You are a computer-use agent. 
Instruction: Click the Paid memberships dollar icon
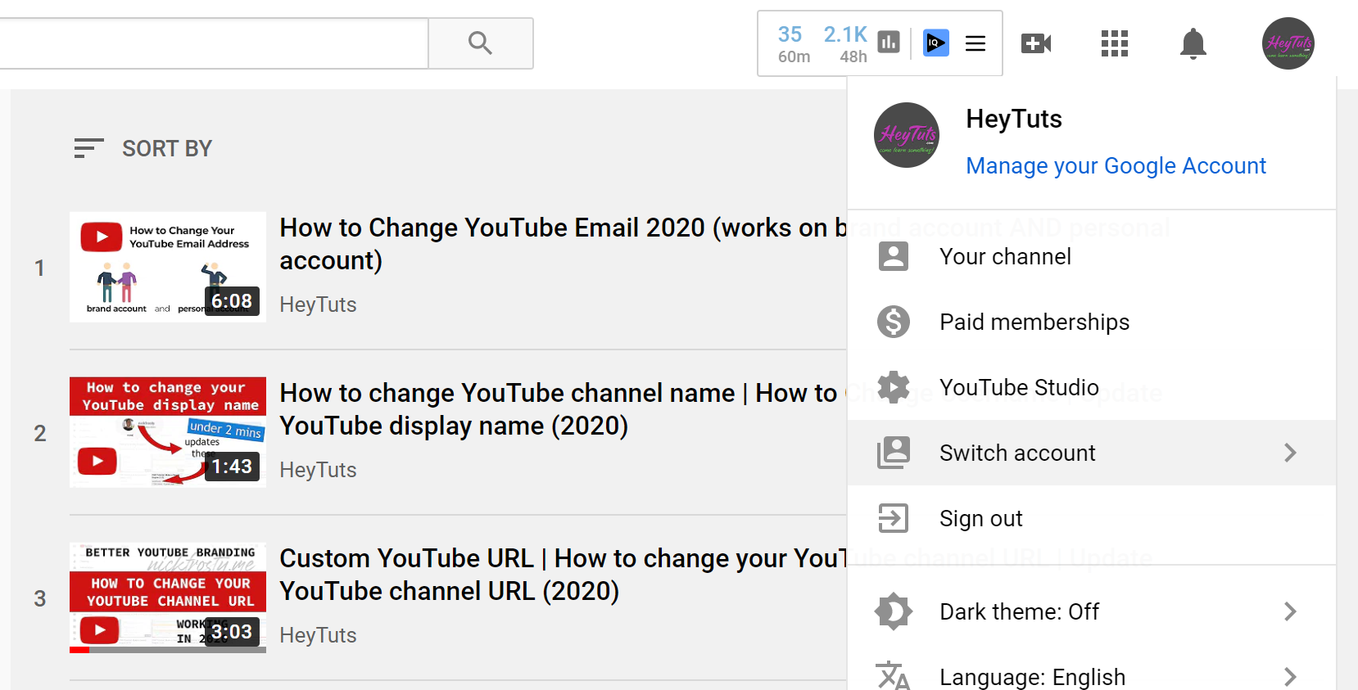pos(894,322)
